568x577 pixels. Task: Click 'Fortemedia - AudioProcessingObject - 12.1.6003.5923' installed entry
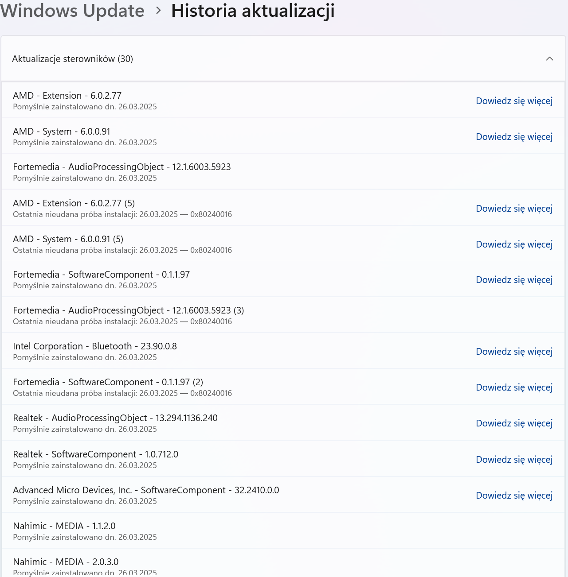[x=283, y=172]
